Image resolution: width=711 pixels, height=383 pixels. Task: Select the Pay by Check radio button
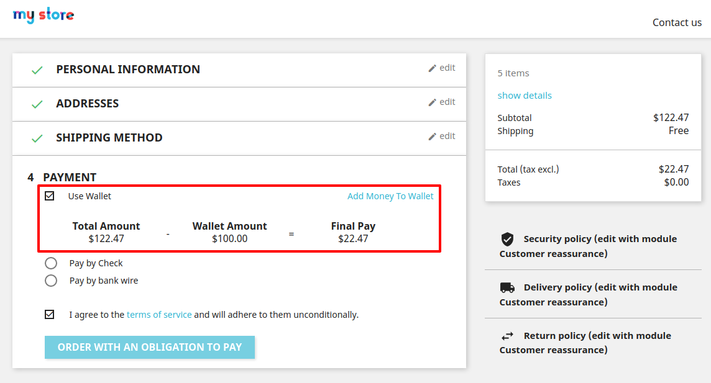coord(51,263)
